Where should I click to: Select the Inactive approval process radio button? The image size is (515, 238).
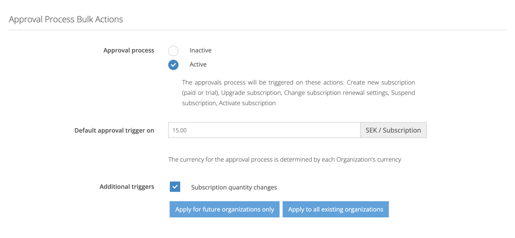pos(173,51)
